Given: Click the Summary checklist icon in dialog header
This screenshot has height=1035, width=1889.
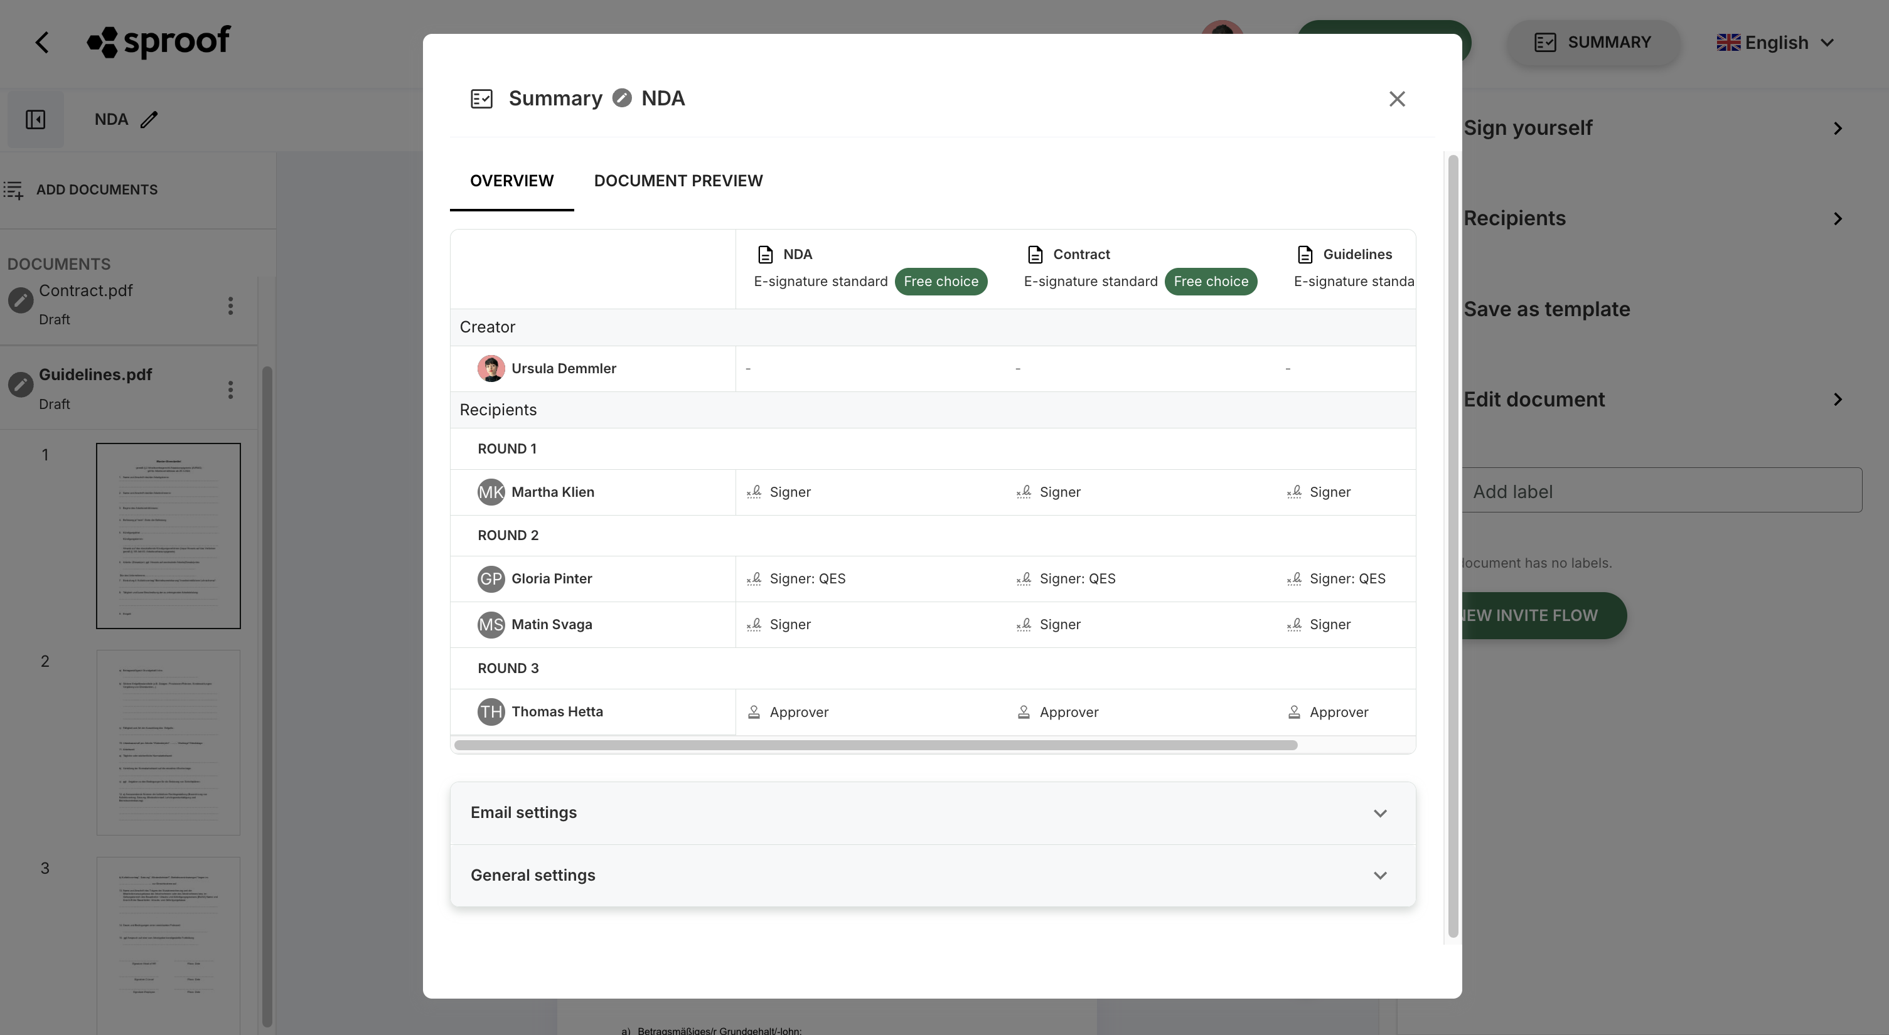Looking at the screenshot, I should pyautogui.click(x=482, y=99).
